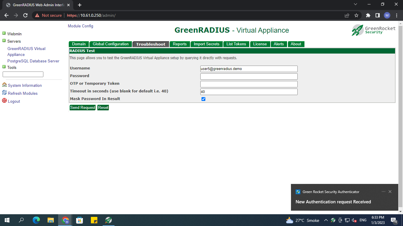Close the GreenRADIUS Web Admin tab
Viewport: 403px width, 226px height.
click(68, 5)
